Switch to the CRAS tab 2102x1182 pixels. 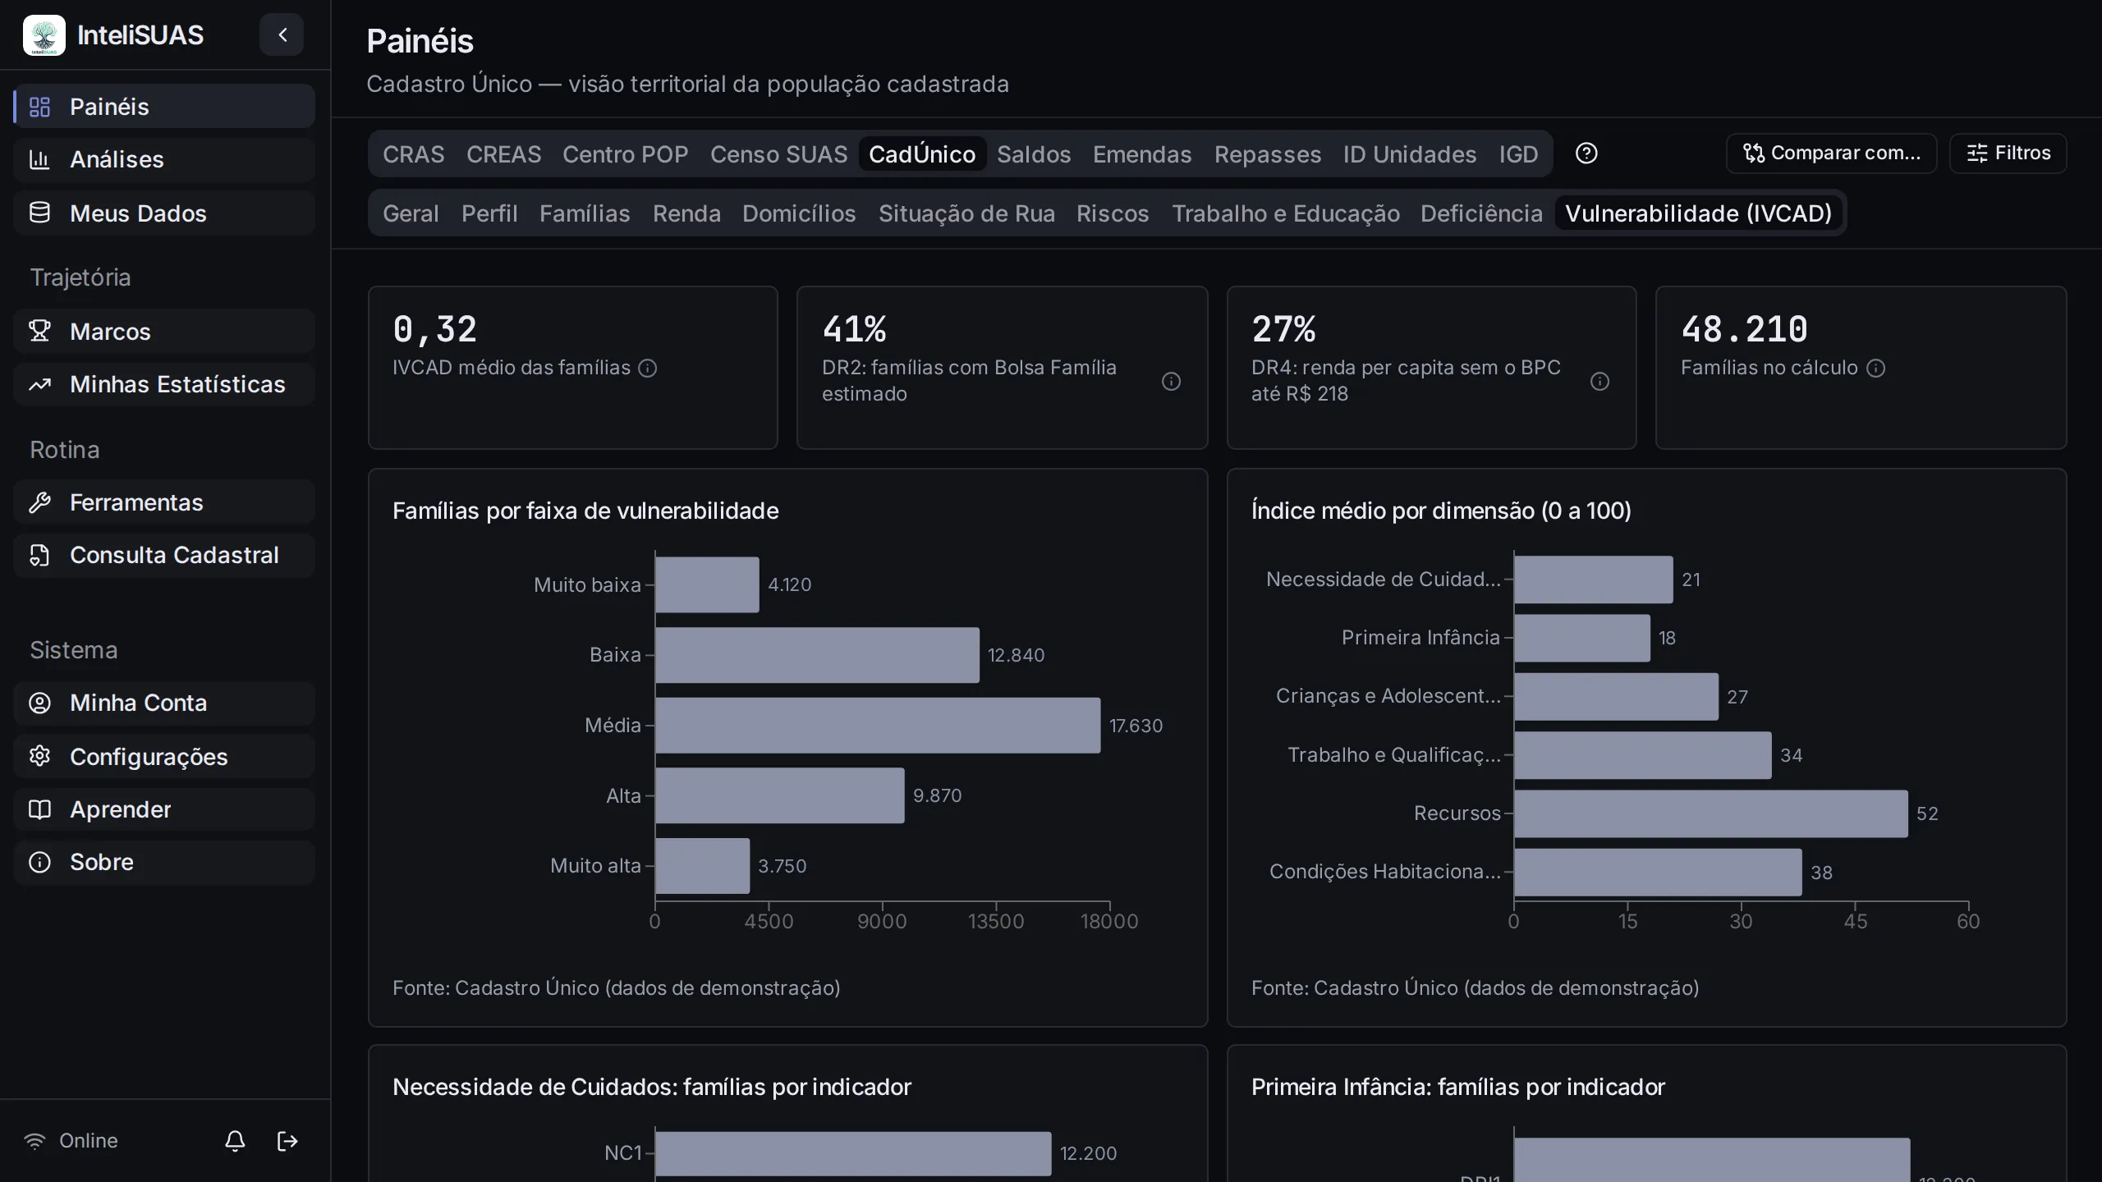click(414, 154)
